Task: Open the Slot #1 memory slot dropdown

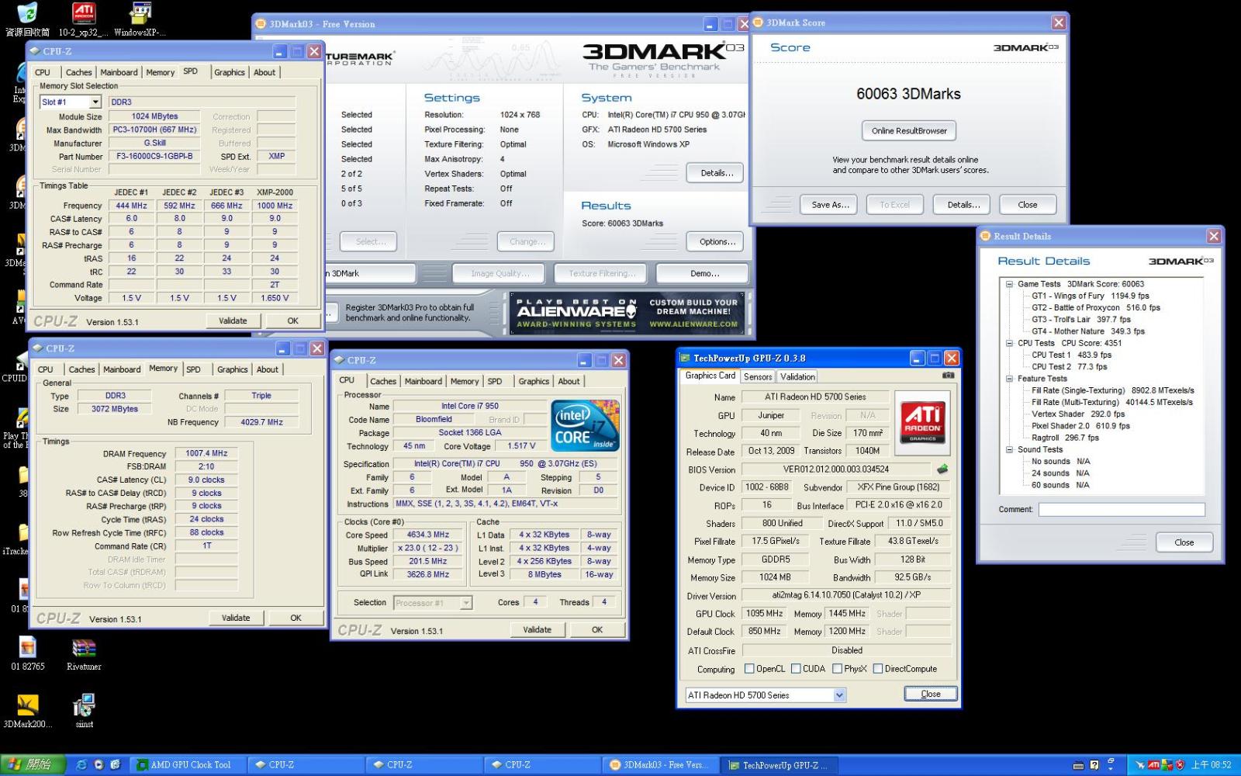Action: point(71,102)
